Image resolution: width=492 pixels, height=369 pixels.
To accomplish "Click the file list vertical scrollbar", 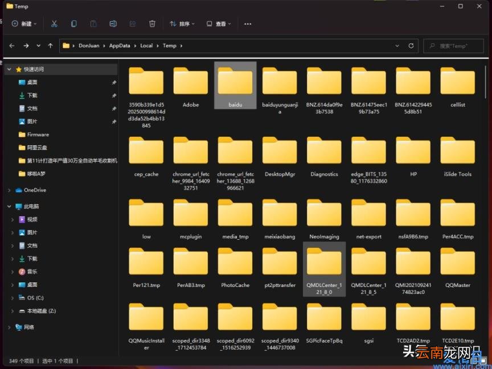I will 485,82.
